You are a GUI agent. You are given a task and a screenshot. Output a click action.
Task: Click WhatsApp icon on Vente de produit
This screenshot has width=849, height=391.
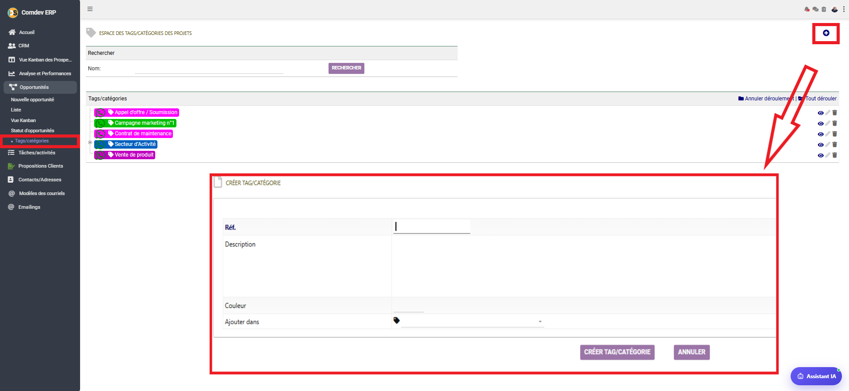click(x=100, y=155)
